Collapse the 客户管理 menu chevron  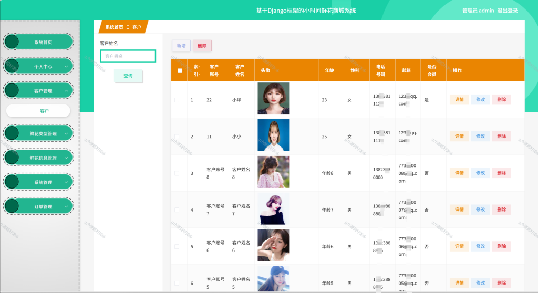(66, 90)
